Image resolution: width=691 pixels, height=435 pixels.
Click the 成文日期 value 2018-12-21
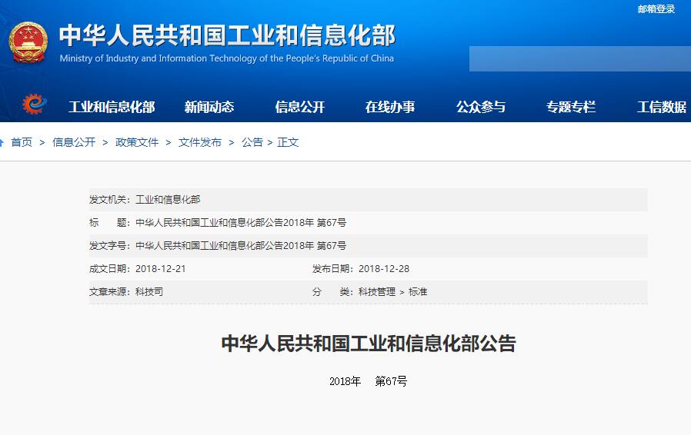160,268
